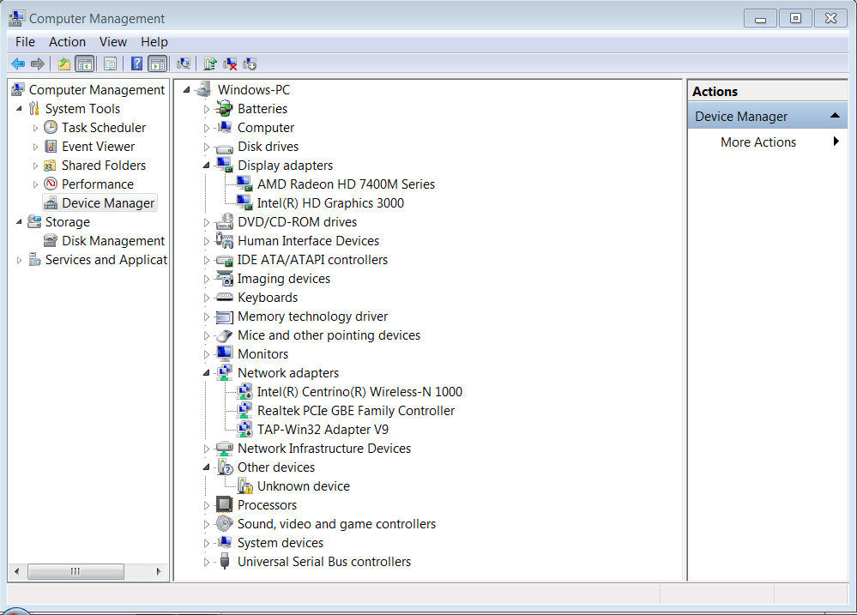857x615 pixels.
Task: Click Update Driver Software toolbar icon
Action: (x=210, y=64)
